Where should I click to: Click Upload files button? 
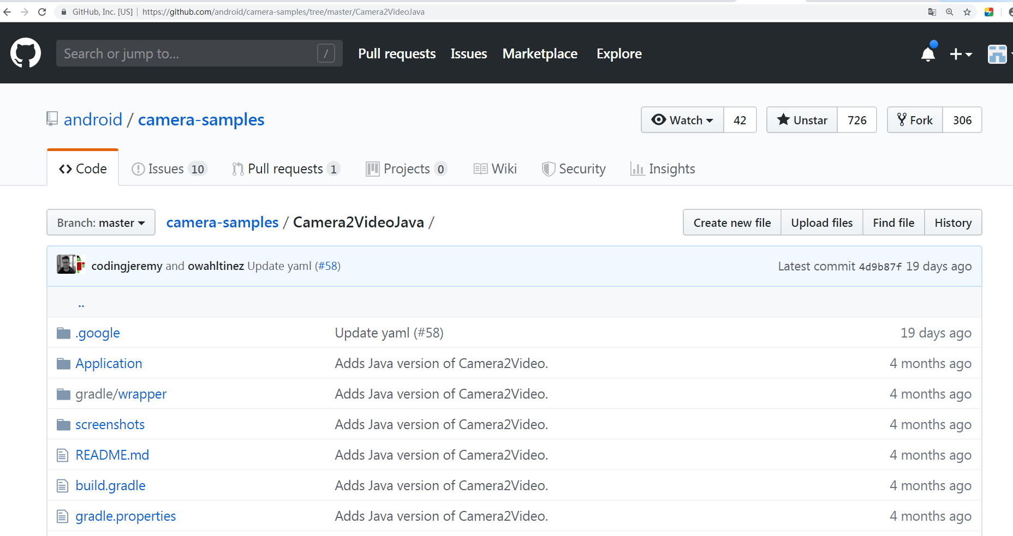pyautogui.click(x=822, y=222)
